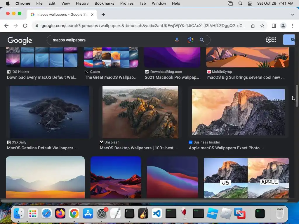The image size is (299, 224).
Task: Open Download Every macOS Default Wallpaper link
Action: click(42, 77)
